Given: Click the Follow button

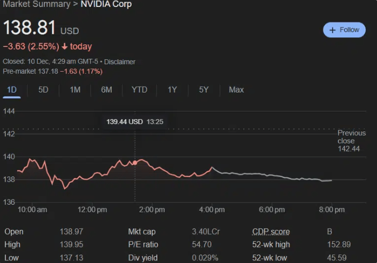Looking at the screenshot, I should 344,30.
